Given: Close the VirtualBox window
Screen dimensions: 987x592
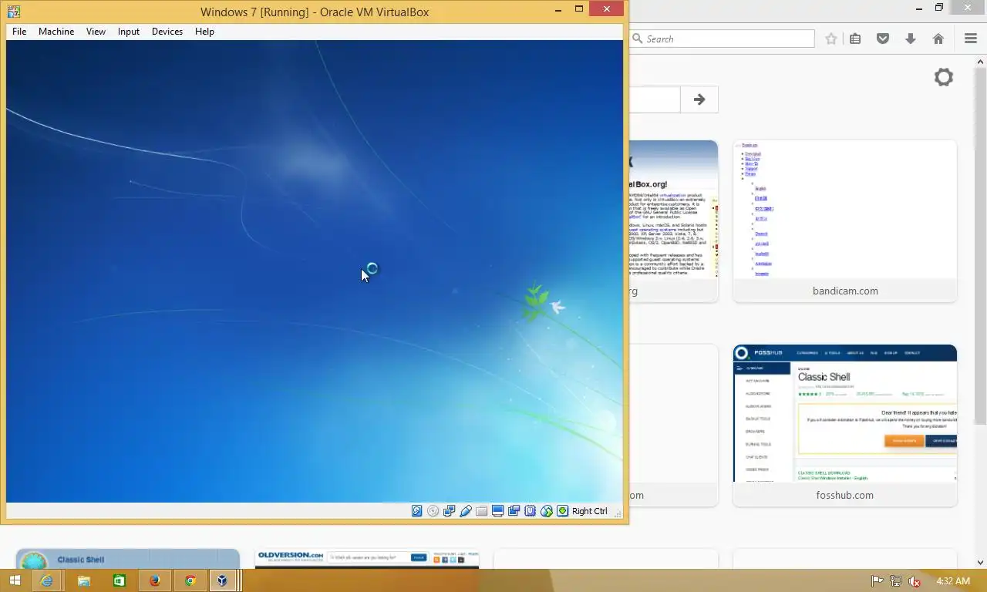Looking at the screenshot, I should pyautogui.click(x=607, y=9).
